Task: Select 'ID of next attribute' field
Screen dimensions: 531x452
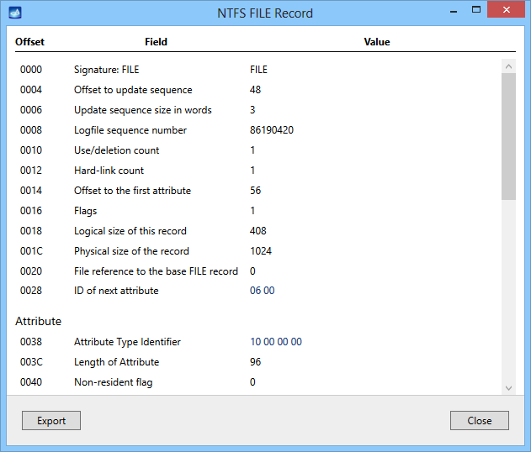Action: tap(116, 291)
